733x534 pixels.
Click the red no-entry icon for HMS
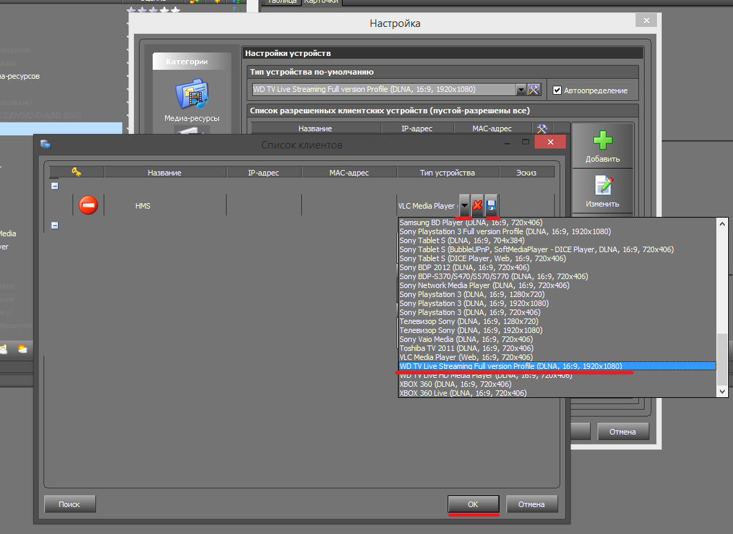(88, 205)
